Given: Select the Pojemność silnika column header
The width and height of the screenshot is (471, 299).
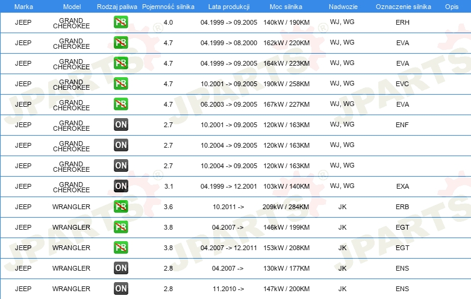Looking at the screenshot, I should [x=168, y=6].
